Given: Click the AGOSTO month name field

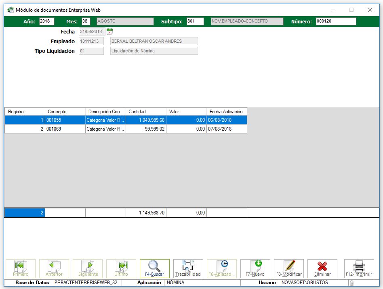Looking at the screenshot, I should point(125,21).
